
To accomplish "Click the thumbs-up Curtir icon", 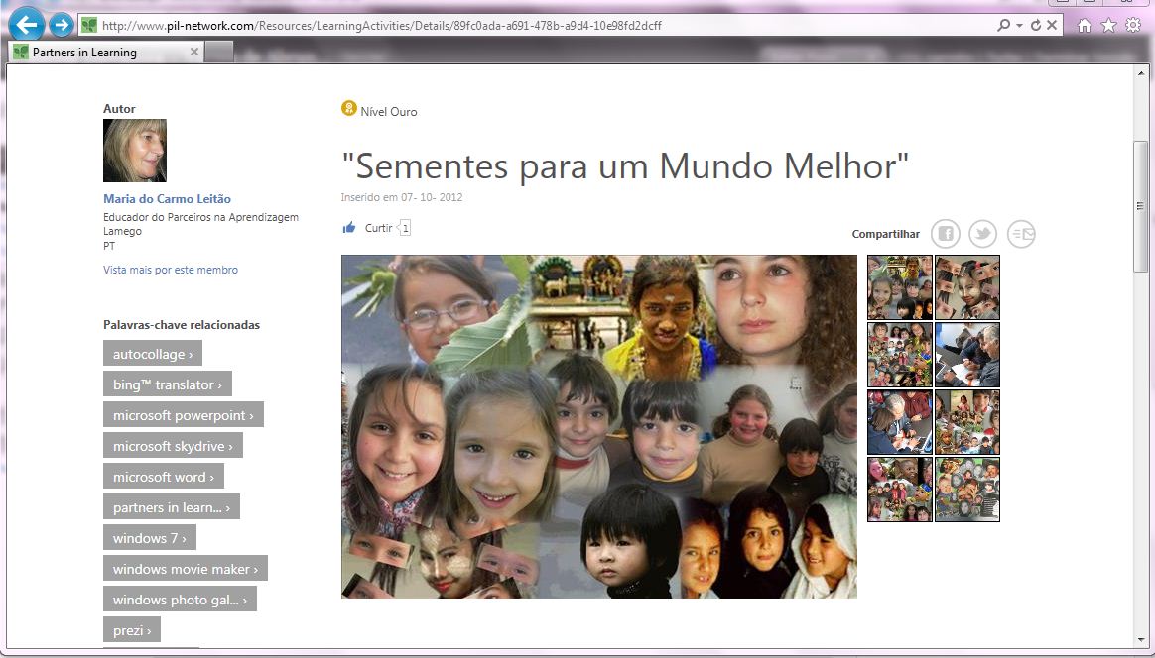I will 349,228.
